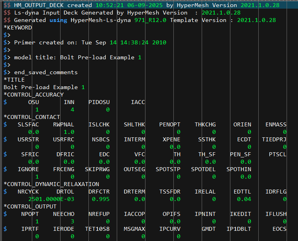The width and height of the screenshot is (298, 241).
Task: Click the IDRFLG header
Action: 276,192
